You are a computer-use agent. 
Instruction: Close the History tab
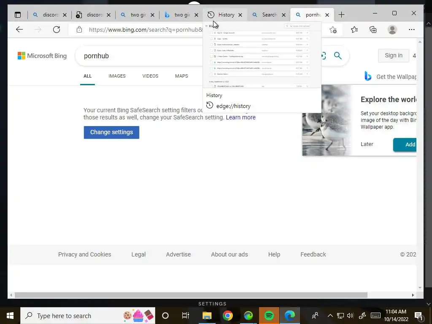[x=240, y=15]
